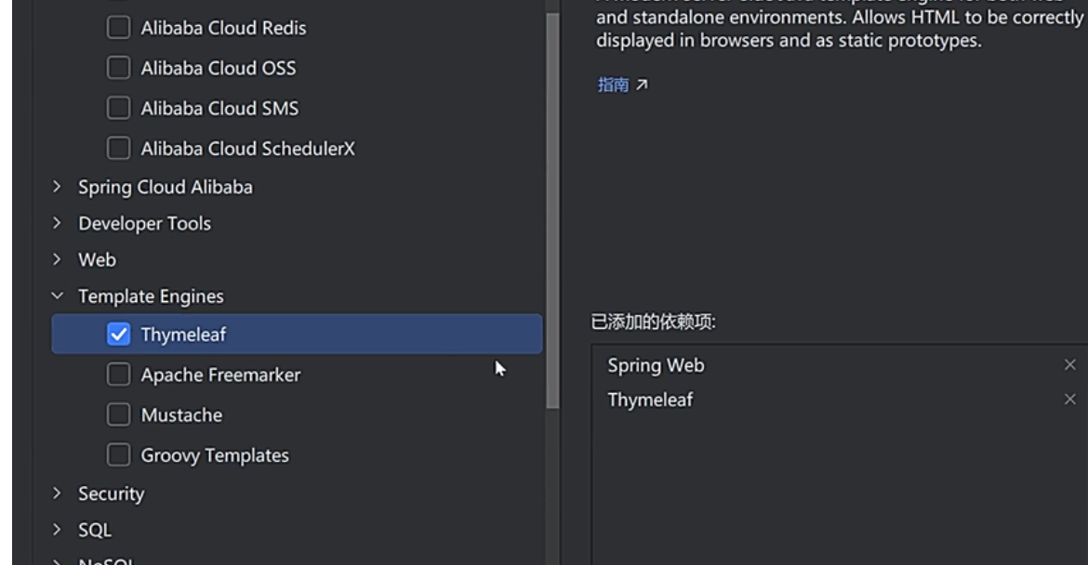The width and height of the screenshot is (1088, 565).
Task: Remove Spring Web from added dependencies
Action: click(1070, 364)
